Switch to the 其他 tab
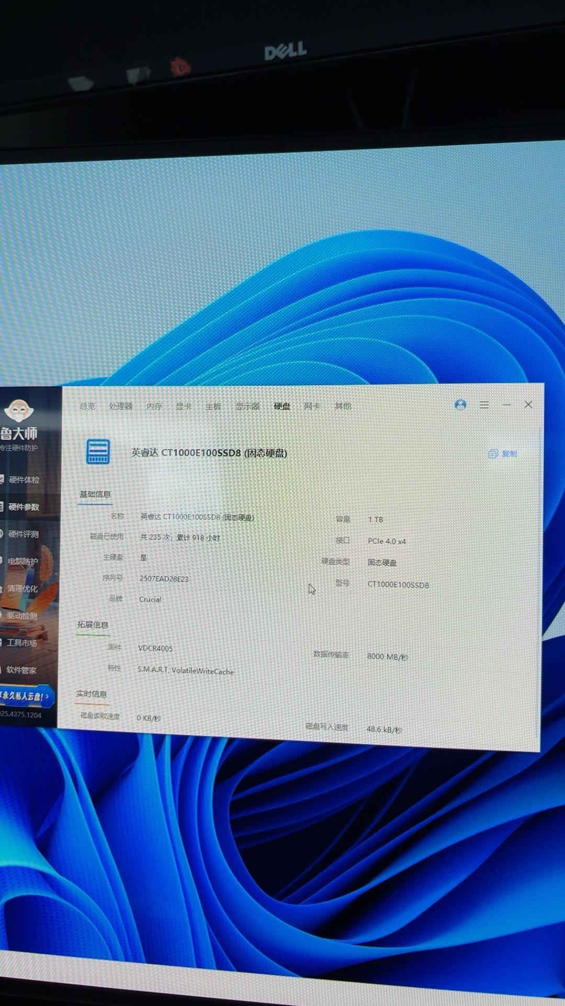 (343, 406)
